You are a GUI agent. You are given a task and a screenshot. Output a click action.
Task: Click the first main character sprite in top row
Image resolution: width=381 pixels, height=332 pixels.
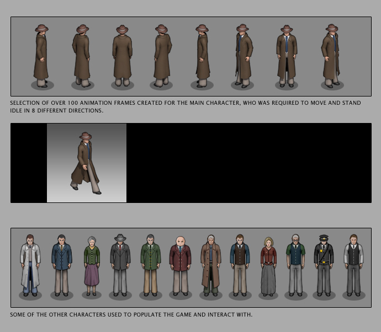pyautogui.click(x=41, y=55)
